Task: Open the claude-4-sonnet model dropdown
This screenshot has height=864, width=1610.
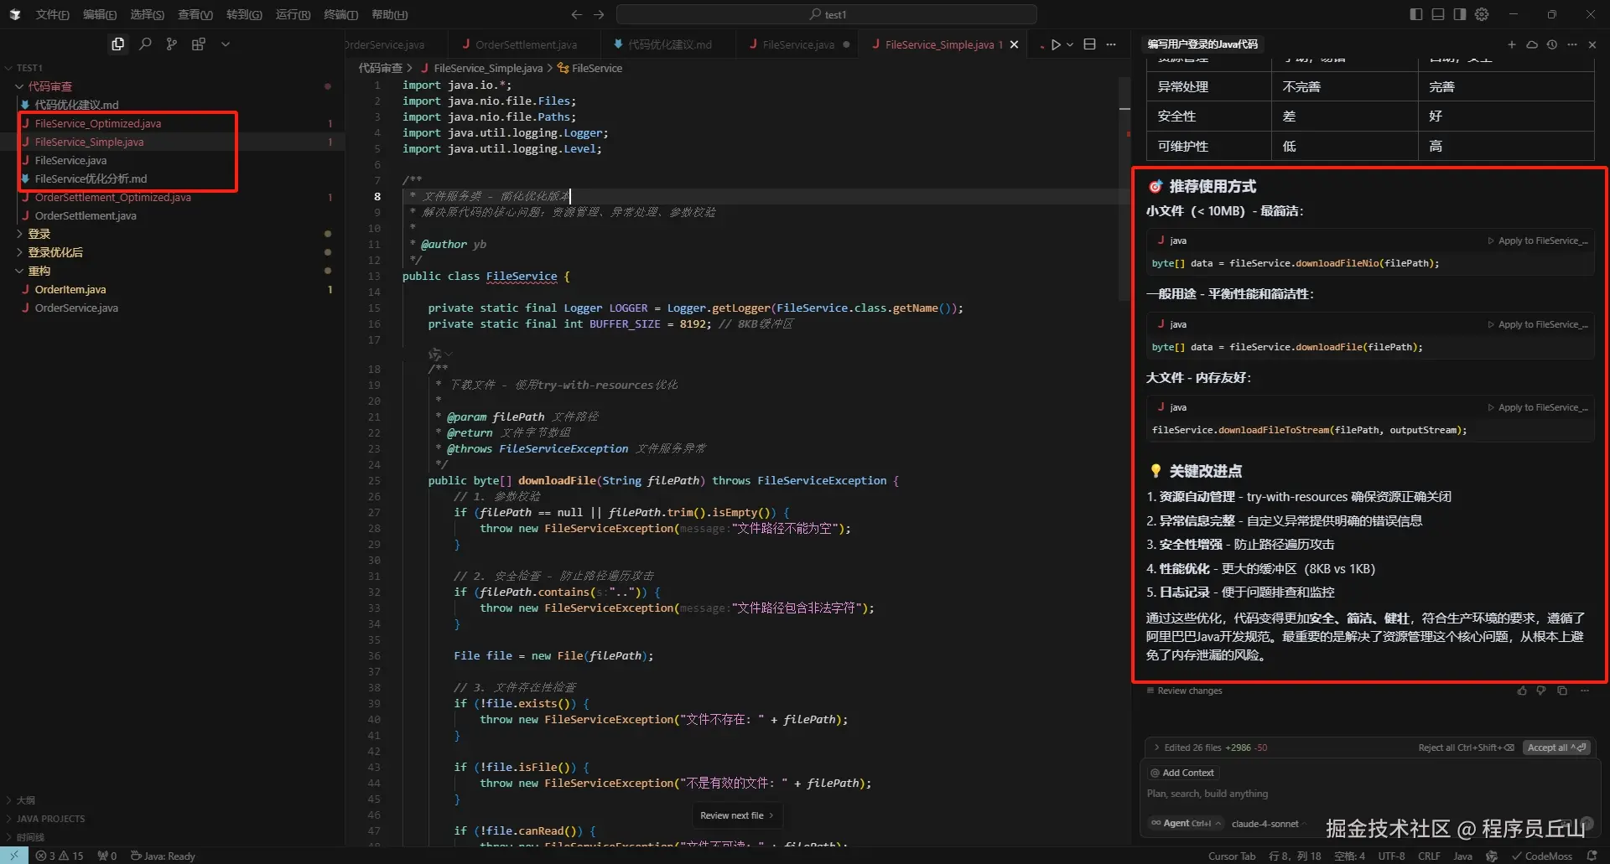Action: pos(1265,824)
